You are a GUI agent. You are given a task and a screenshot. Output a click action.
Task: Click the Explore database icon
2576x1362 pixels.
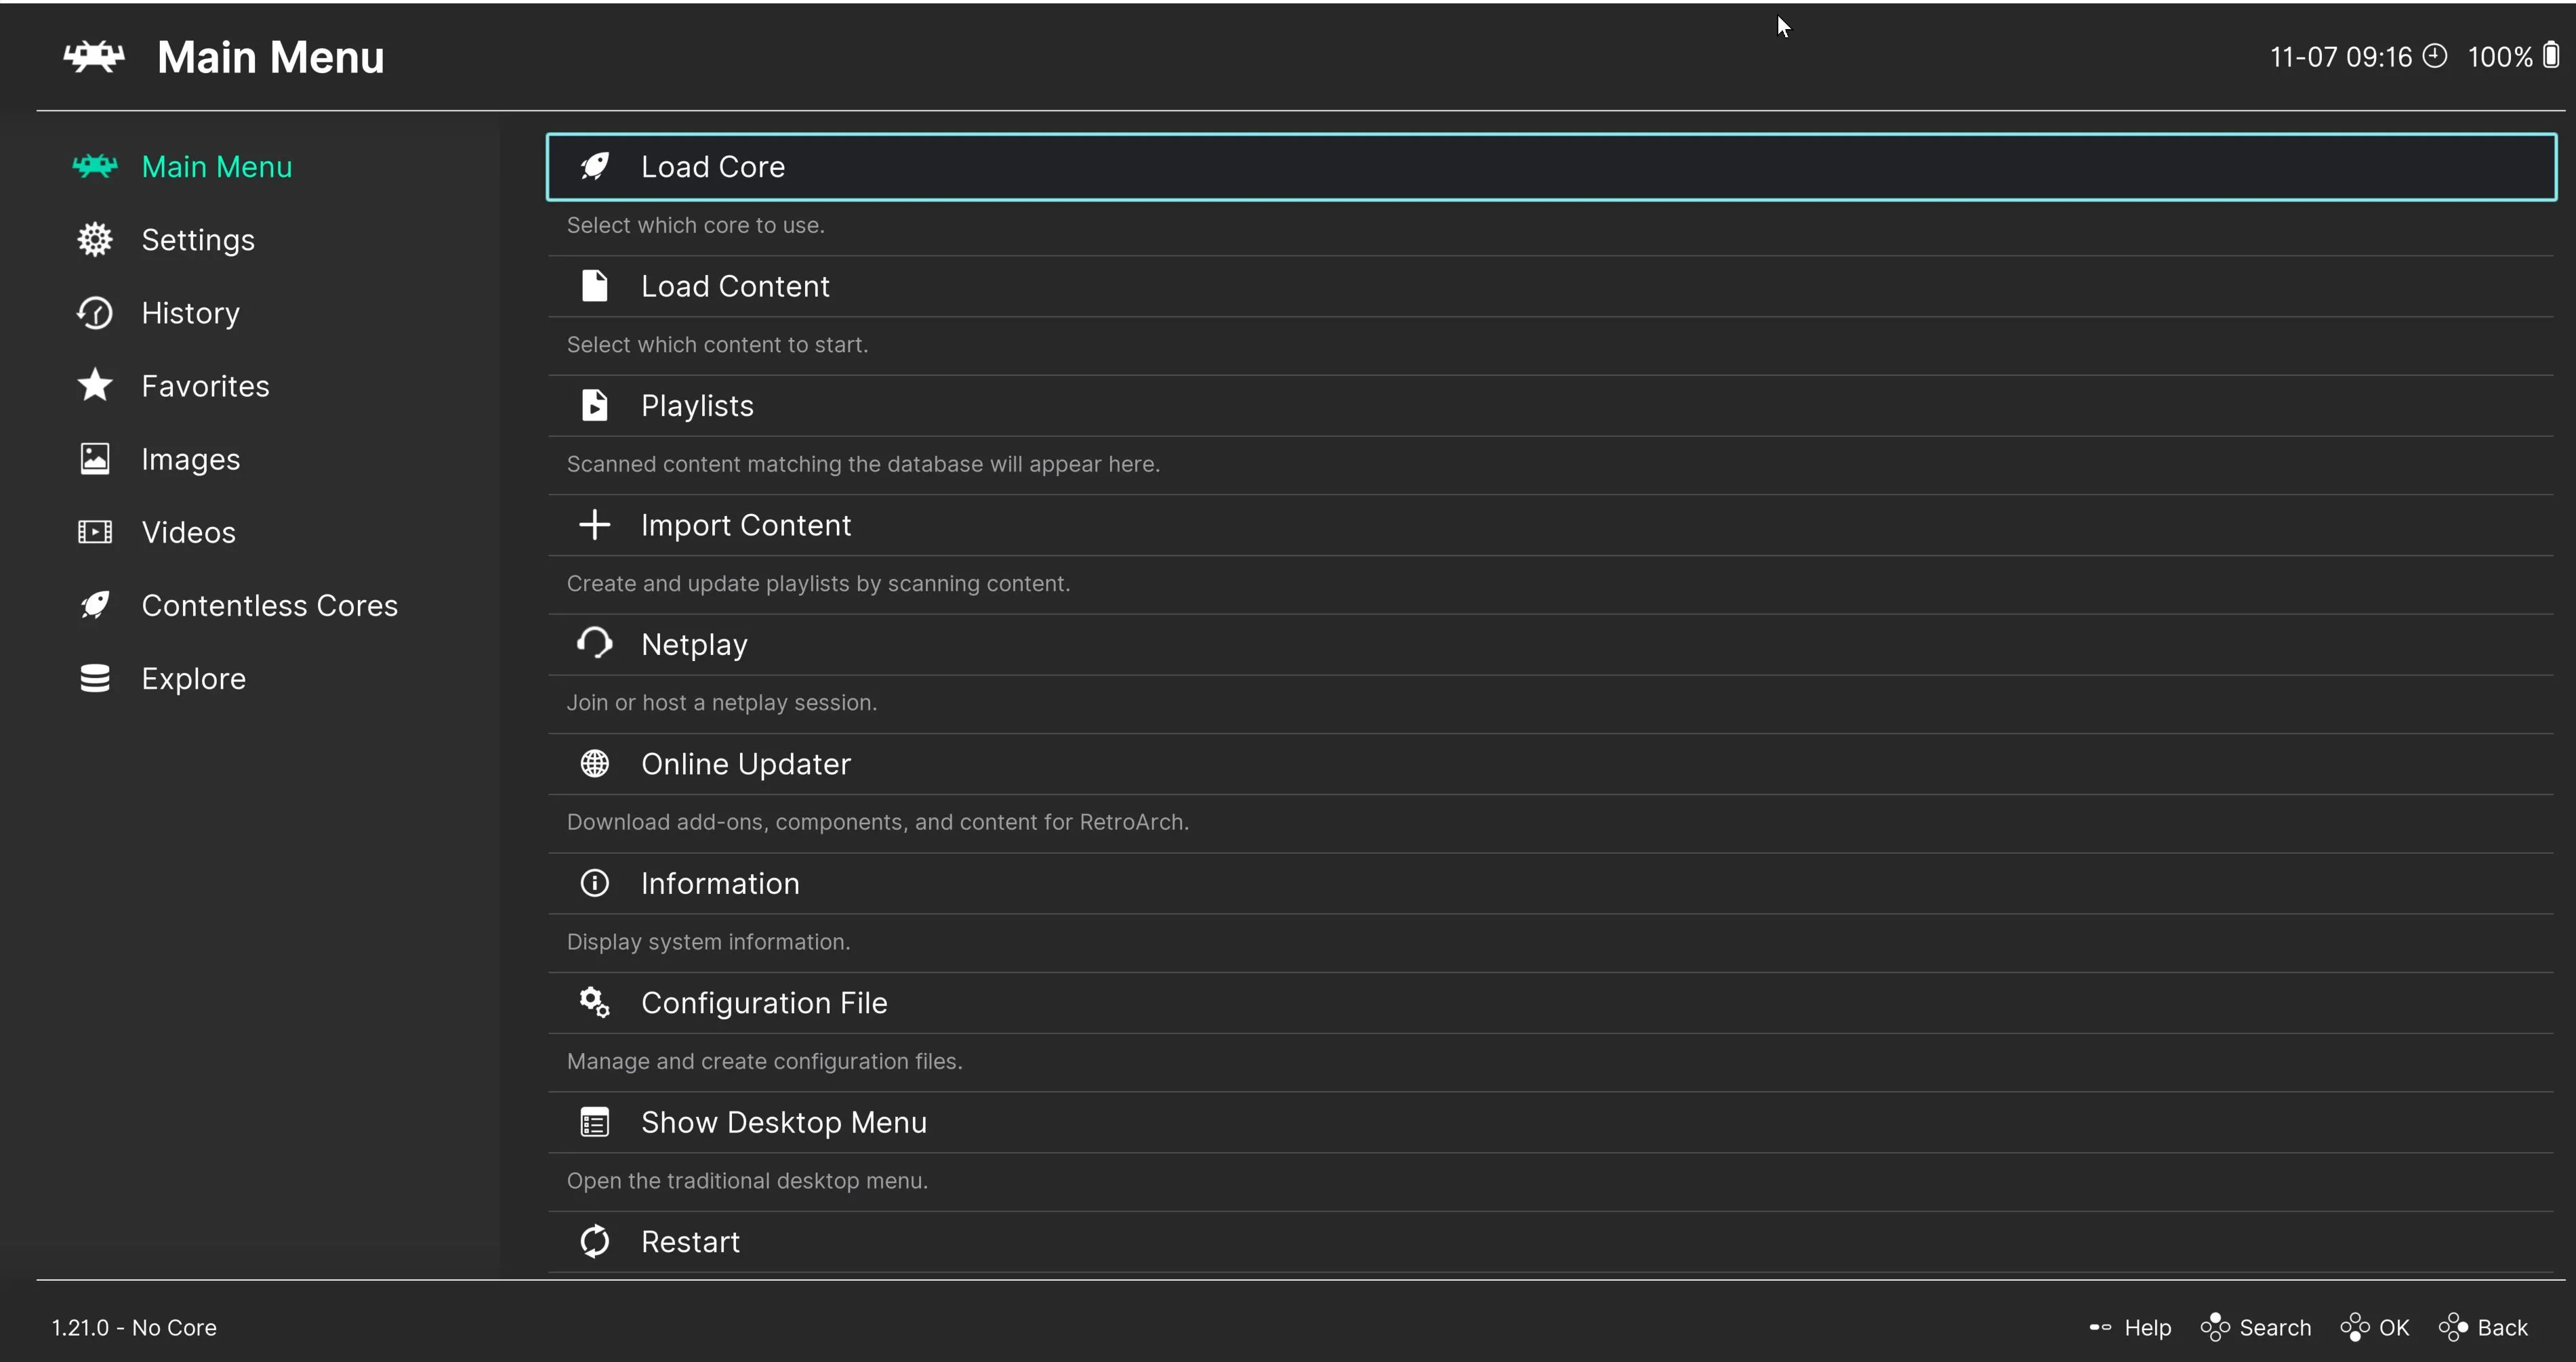[95, 679]
